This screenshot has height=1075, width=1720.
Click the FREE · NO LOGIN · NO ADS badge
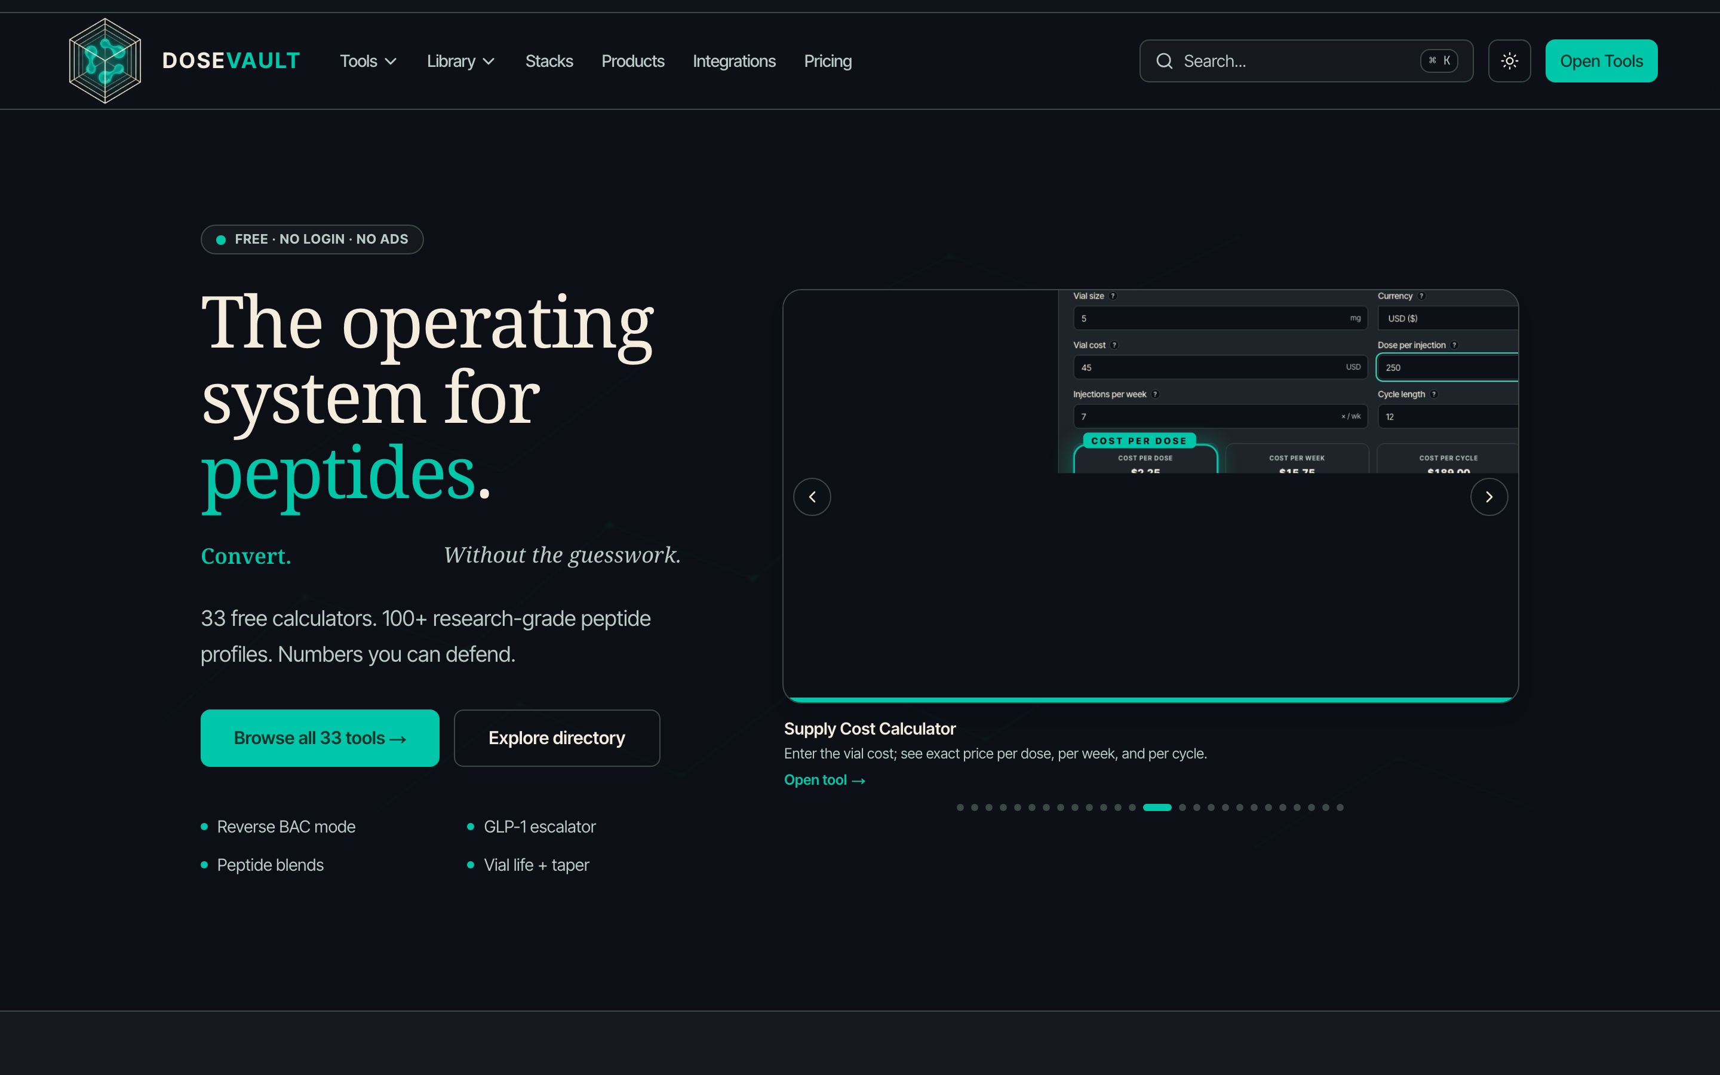pyautogui.click(x=312, y=239)
